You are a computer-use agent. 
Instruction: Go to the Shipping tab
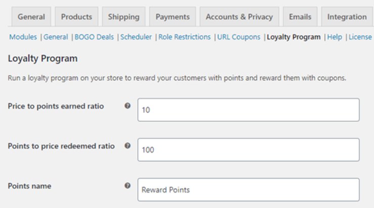(x=123, y=17)
